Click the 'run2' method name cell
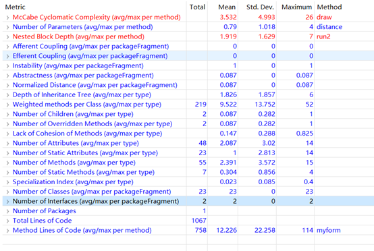The width and height of the screenshot is (374, 251). [x=323, y=36]
